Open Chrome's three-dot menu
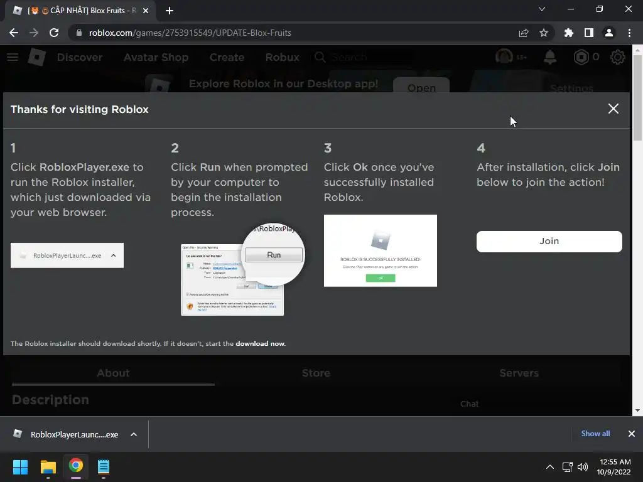 (629, 33)
